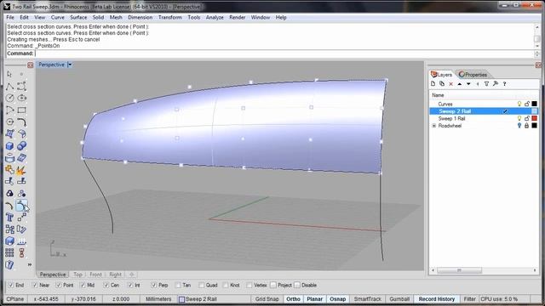Click the rectangular Array tool icon
The height and width of the screenshot is (306, 545).
(9, 252)
